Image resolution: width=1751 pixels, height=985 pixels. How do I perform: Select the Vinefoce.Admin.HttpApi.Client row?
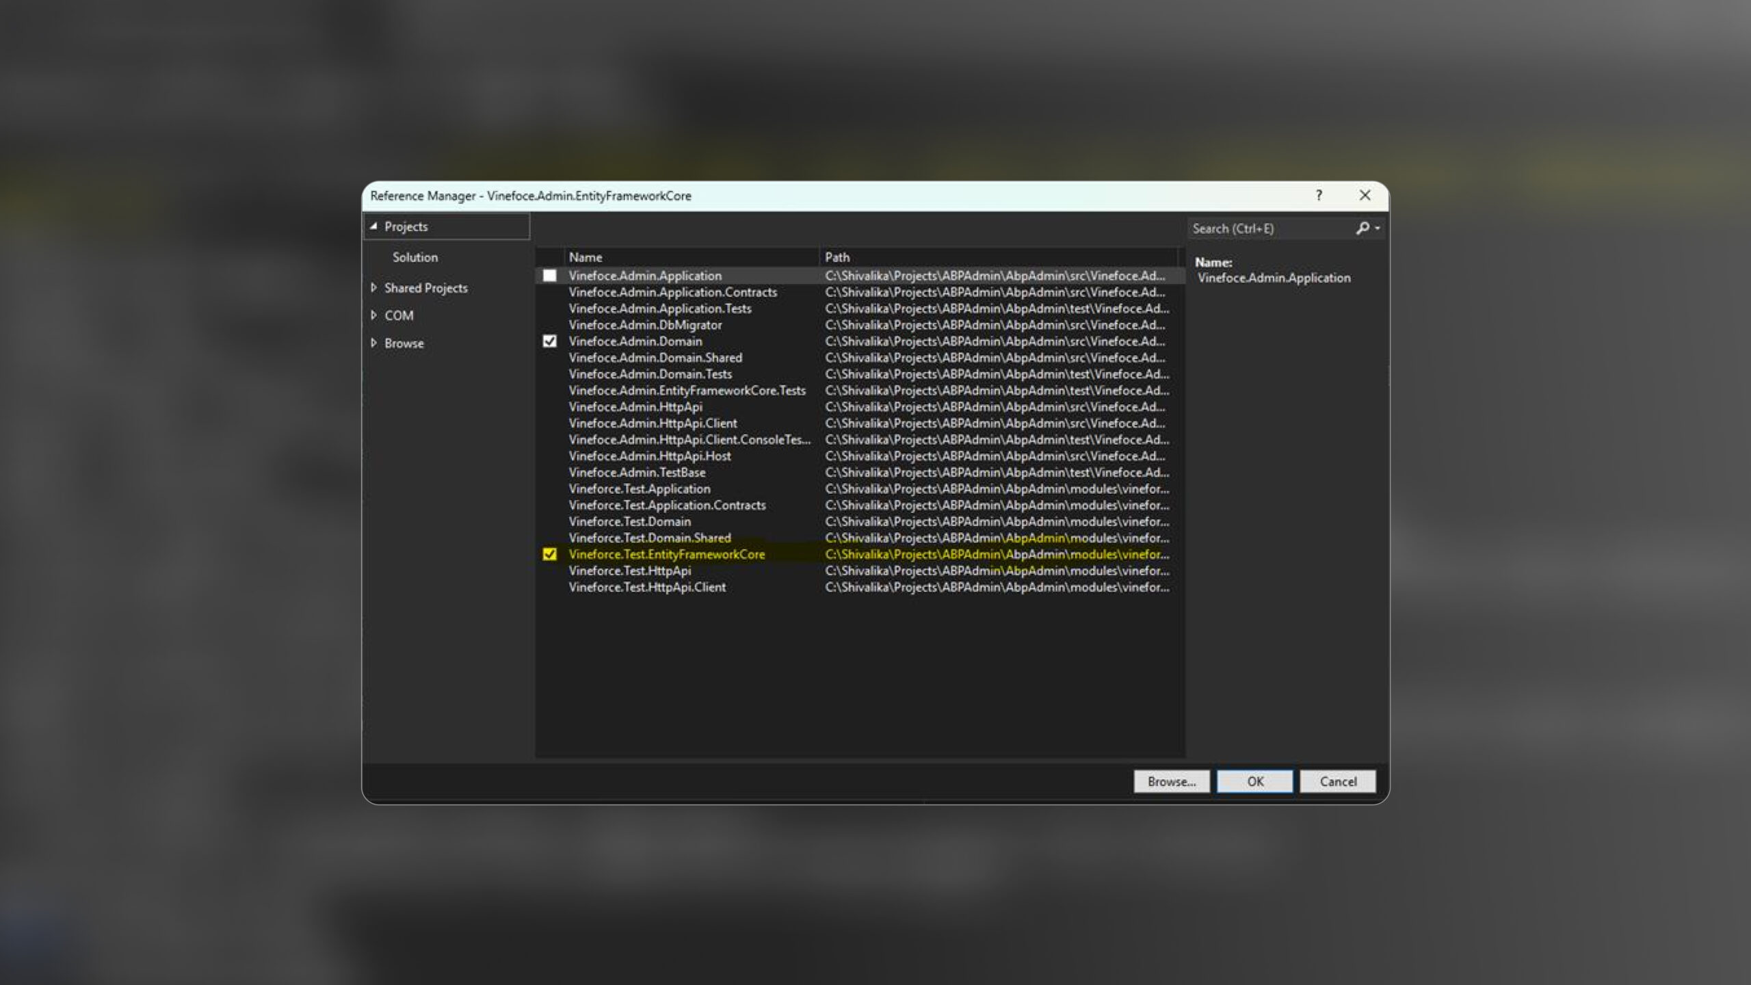pyautogui.click(x=860, y=423)
